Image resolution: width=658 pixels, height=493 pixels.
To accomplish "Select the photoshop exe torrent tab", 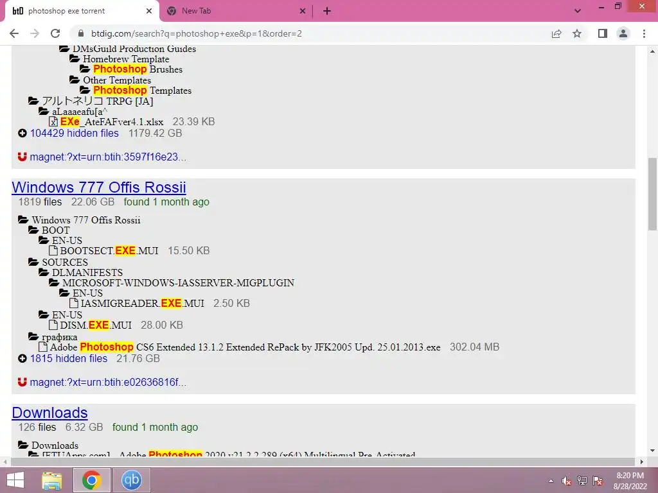I will (x=82, y=11).
